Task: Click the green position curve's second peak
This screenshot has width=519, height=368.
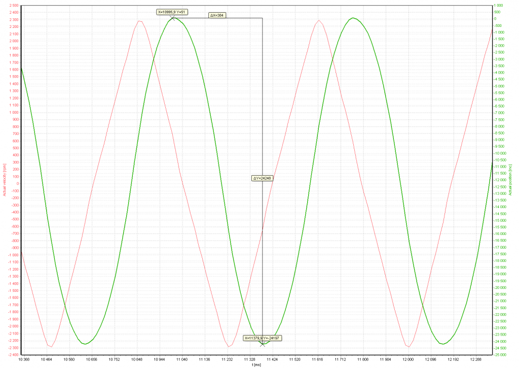Action: tap(354, 18)
